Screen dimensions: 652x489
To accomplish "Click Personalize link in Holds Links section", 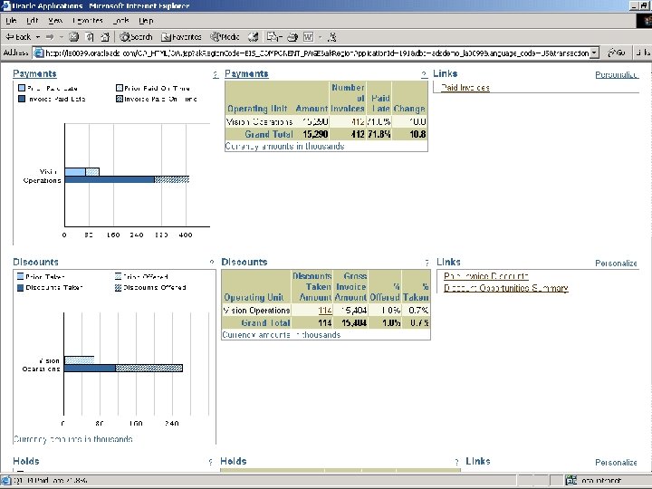I will (x=617, y=463).
